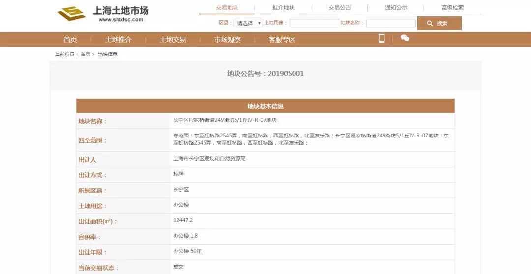Click the 上海土地市场 site title text
Image resolution: width=531 pixels, height=274 pixels.
120,10
